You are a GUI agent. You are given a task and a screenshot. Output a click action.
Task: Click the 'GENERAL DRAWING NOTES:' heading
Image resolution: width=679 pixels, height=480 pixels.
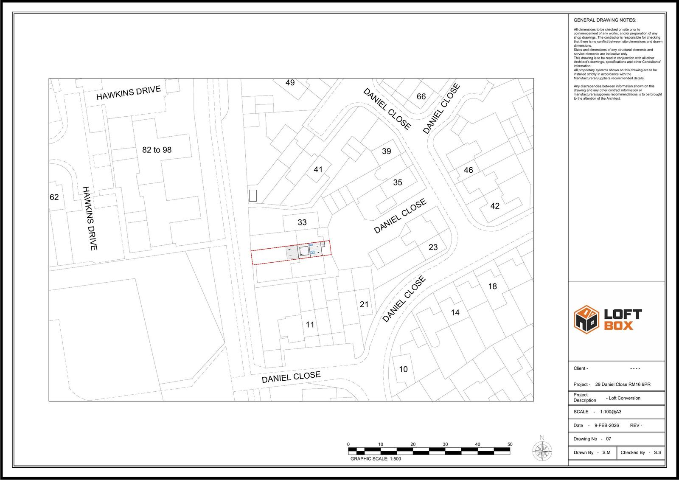[605, 20]
